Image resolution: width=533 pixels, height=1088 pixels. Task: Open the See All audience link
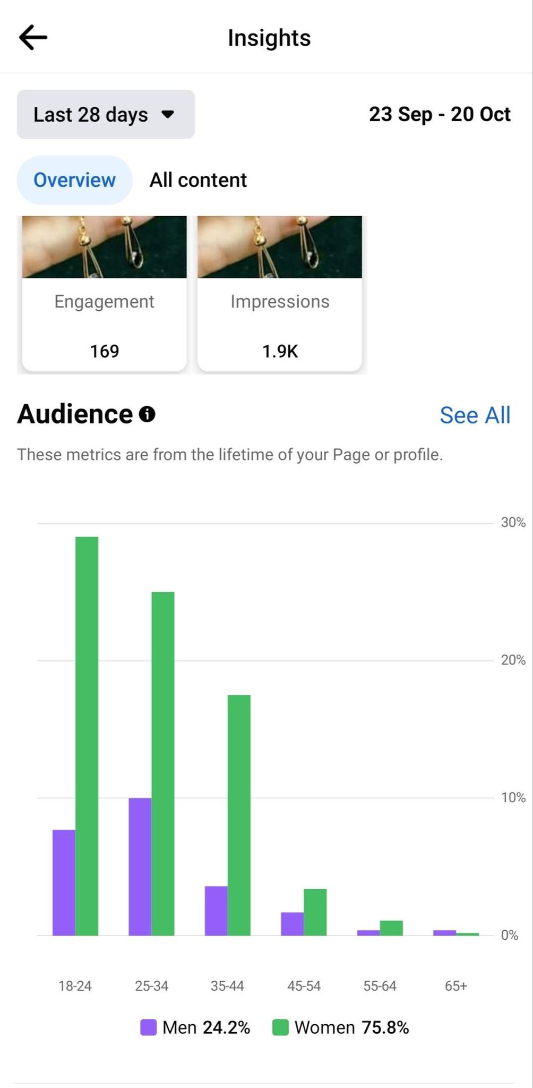[x=475, y=415]
